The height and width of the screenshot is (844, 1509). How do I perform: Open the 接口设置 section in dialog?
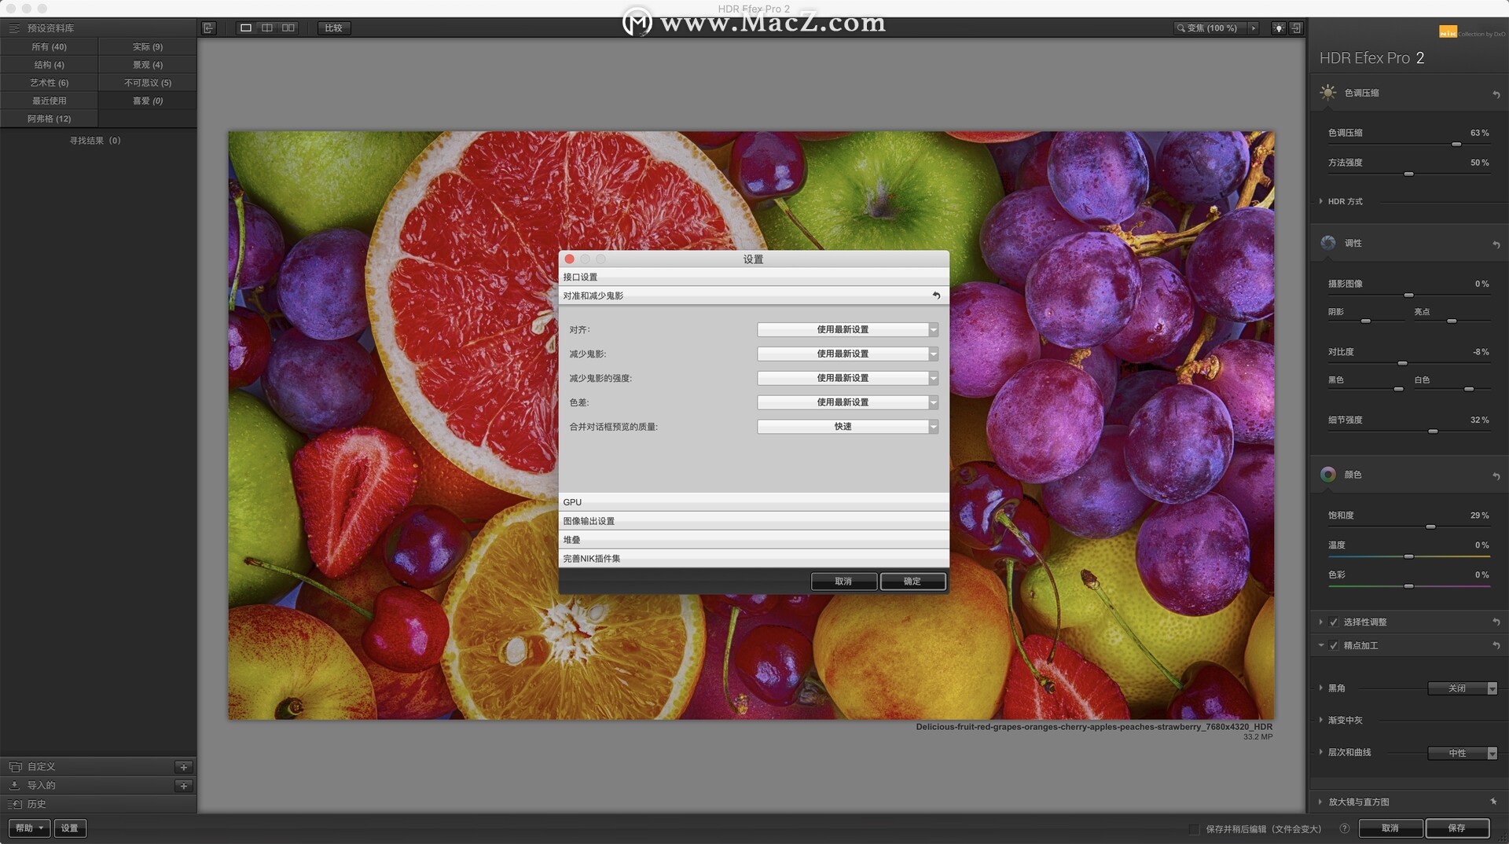click(x=754, y=277)
